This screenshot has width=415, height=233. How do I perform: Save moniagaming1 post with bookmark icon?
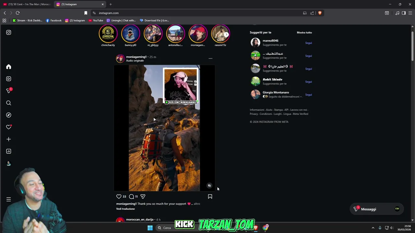(210, 196)
